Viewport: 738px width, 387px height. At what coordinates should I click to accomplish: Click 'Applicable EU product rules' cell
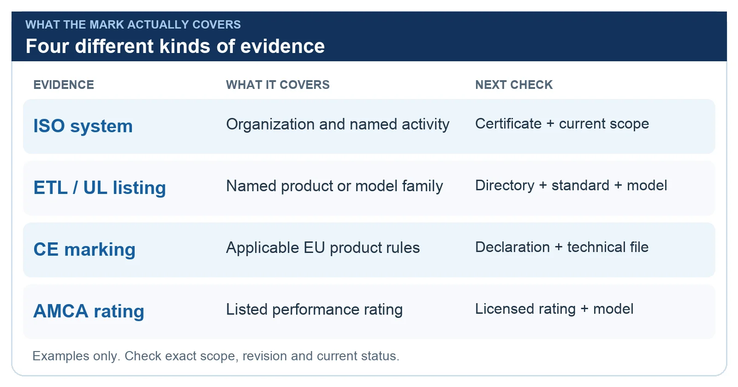[323, 248]
